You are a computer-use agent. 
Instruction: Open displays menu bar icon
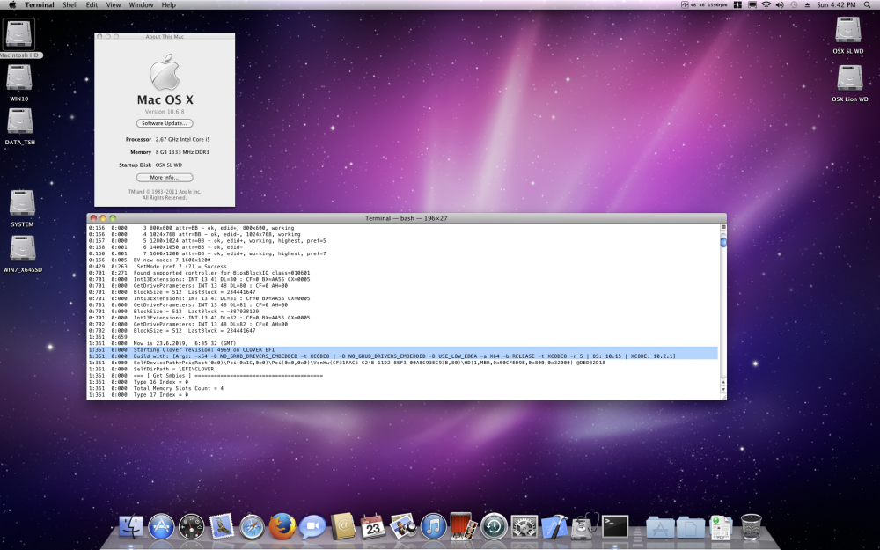click(x=752, y=4)
